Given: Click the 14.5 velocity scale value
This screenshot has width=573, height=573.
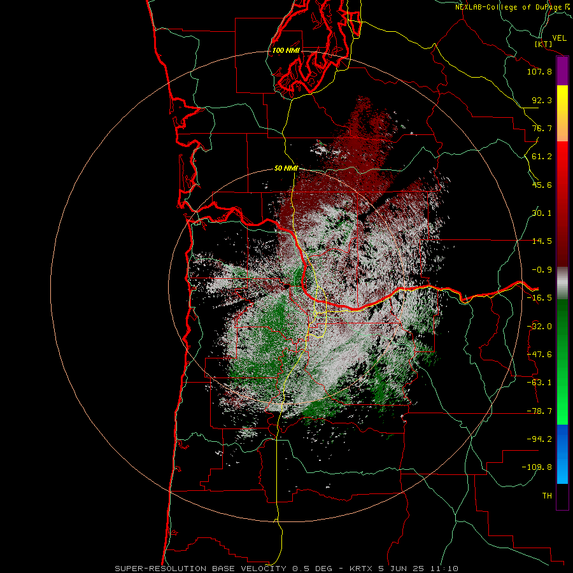Looking at the screenshot, I should (542, 241).
